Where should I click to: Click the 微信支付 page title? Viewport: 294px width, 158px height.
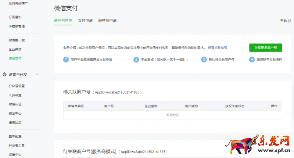click(x=66, y=8)
